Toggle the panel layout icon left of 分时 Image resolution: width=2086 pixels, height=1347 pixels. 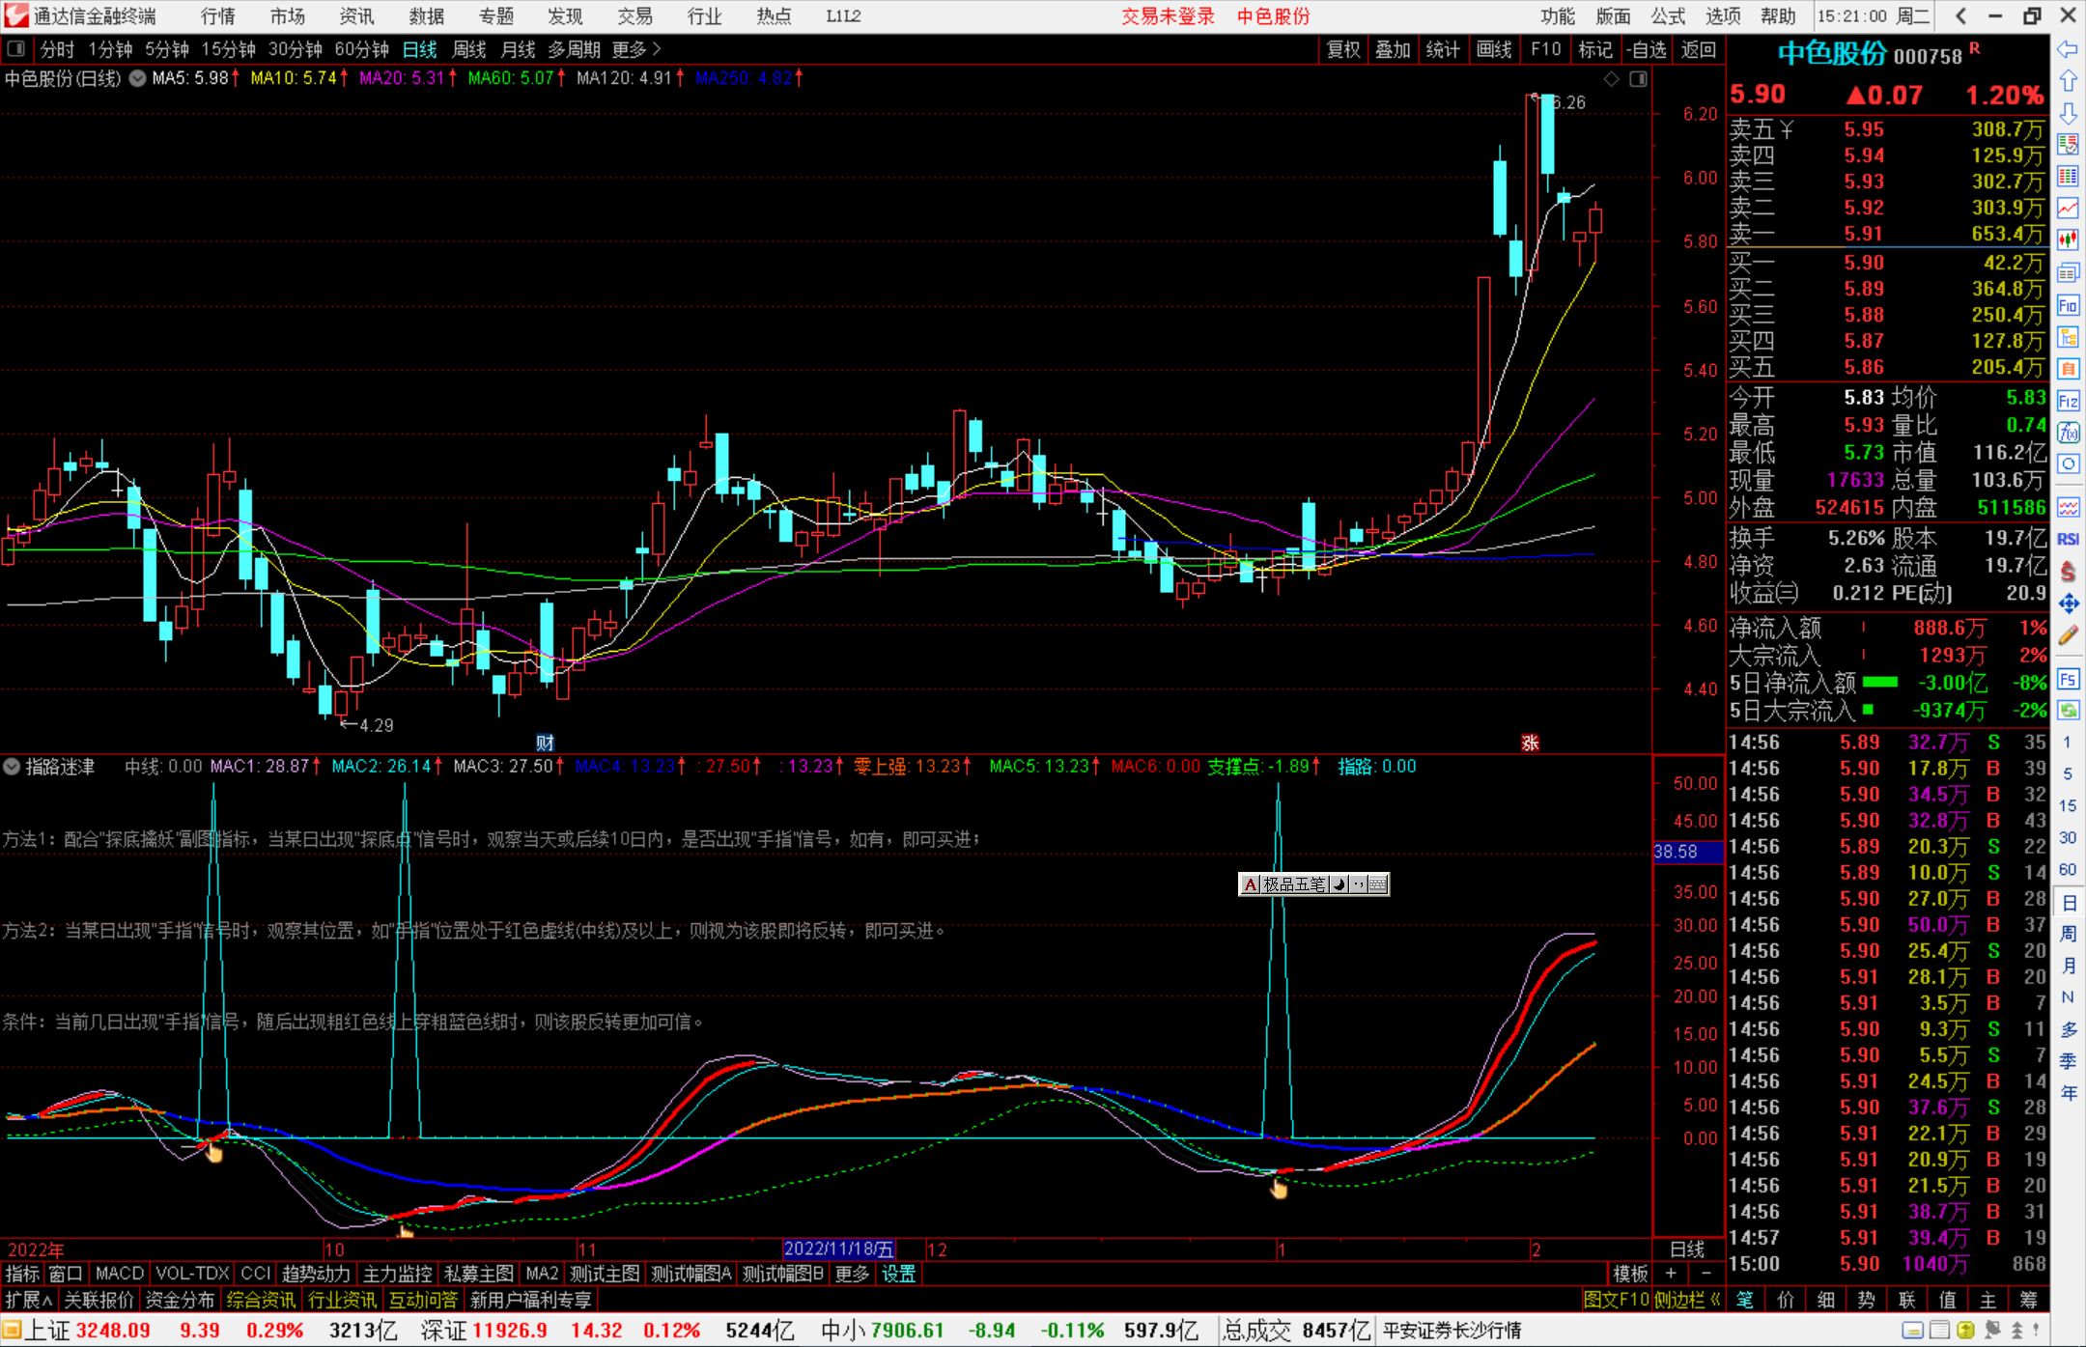point(16,48)
